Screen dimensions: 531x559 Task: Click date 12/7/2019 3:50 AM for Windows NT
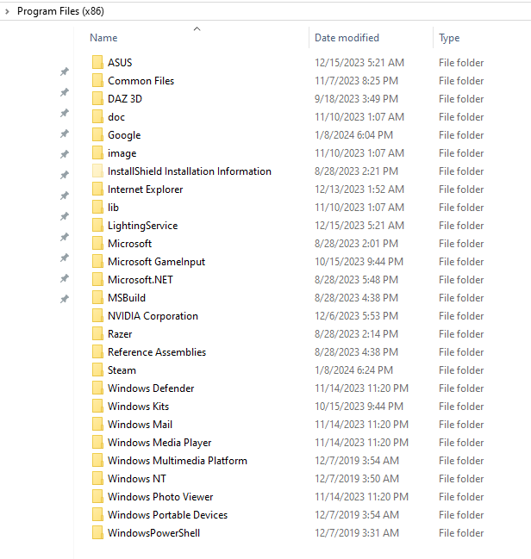(x=357, y=479)
